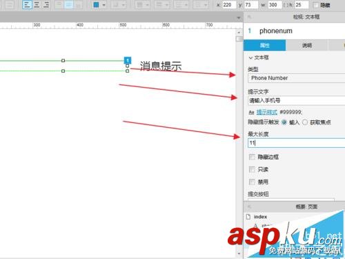Viewport: 345px width, 259px height.
Task: Pop out the 检视 inspector panel
Action: (249, 17)
